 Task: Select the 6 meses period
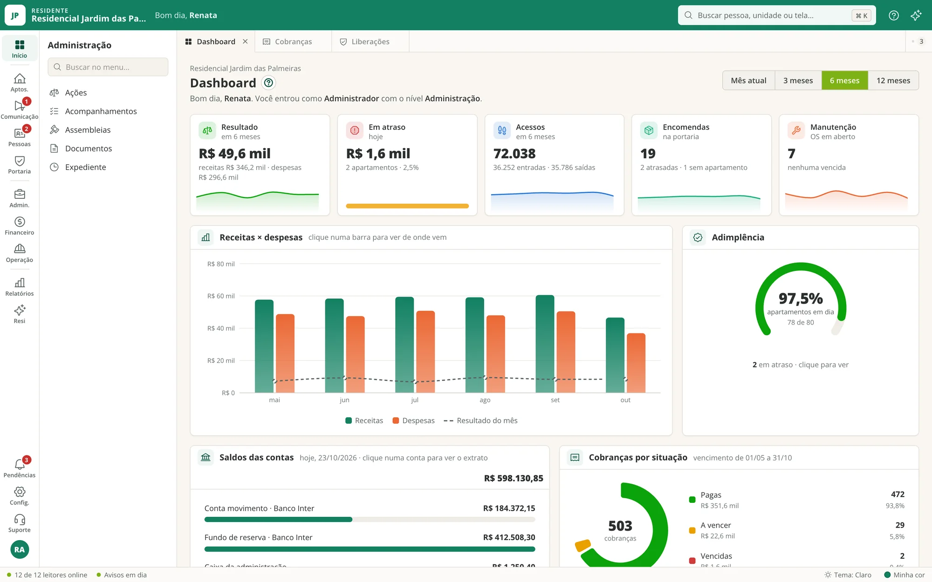coord(844,81)
